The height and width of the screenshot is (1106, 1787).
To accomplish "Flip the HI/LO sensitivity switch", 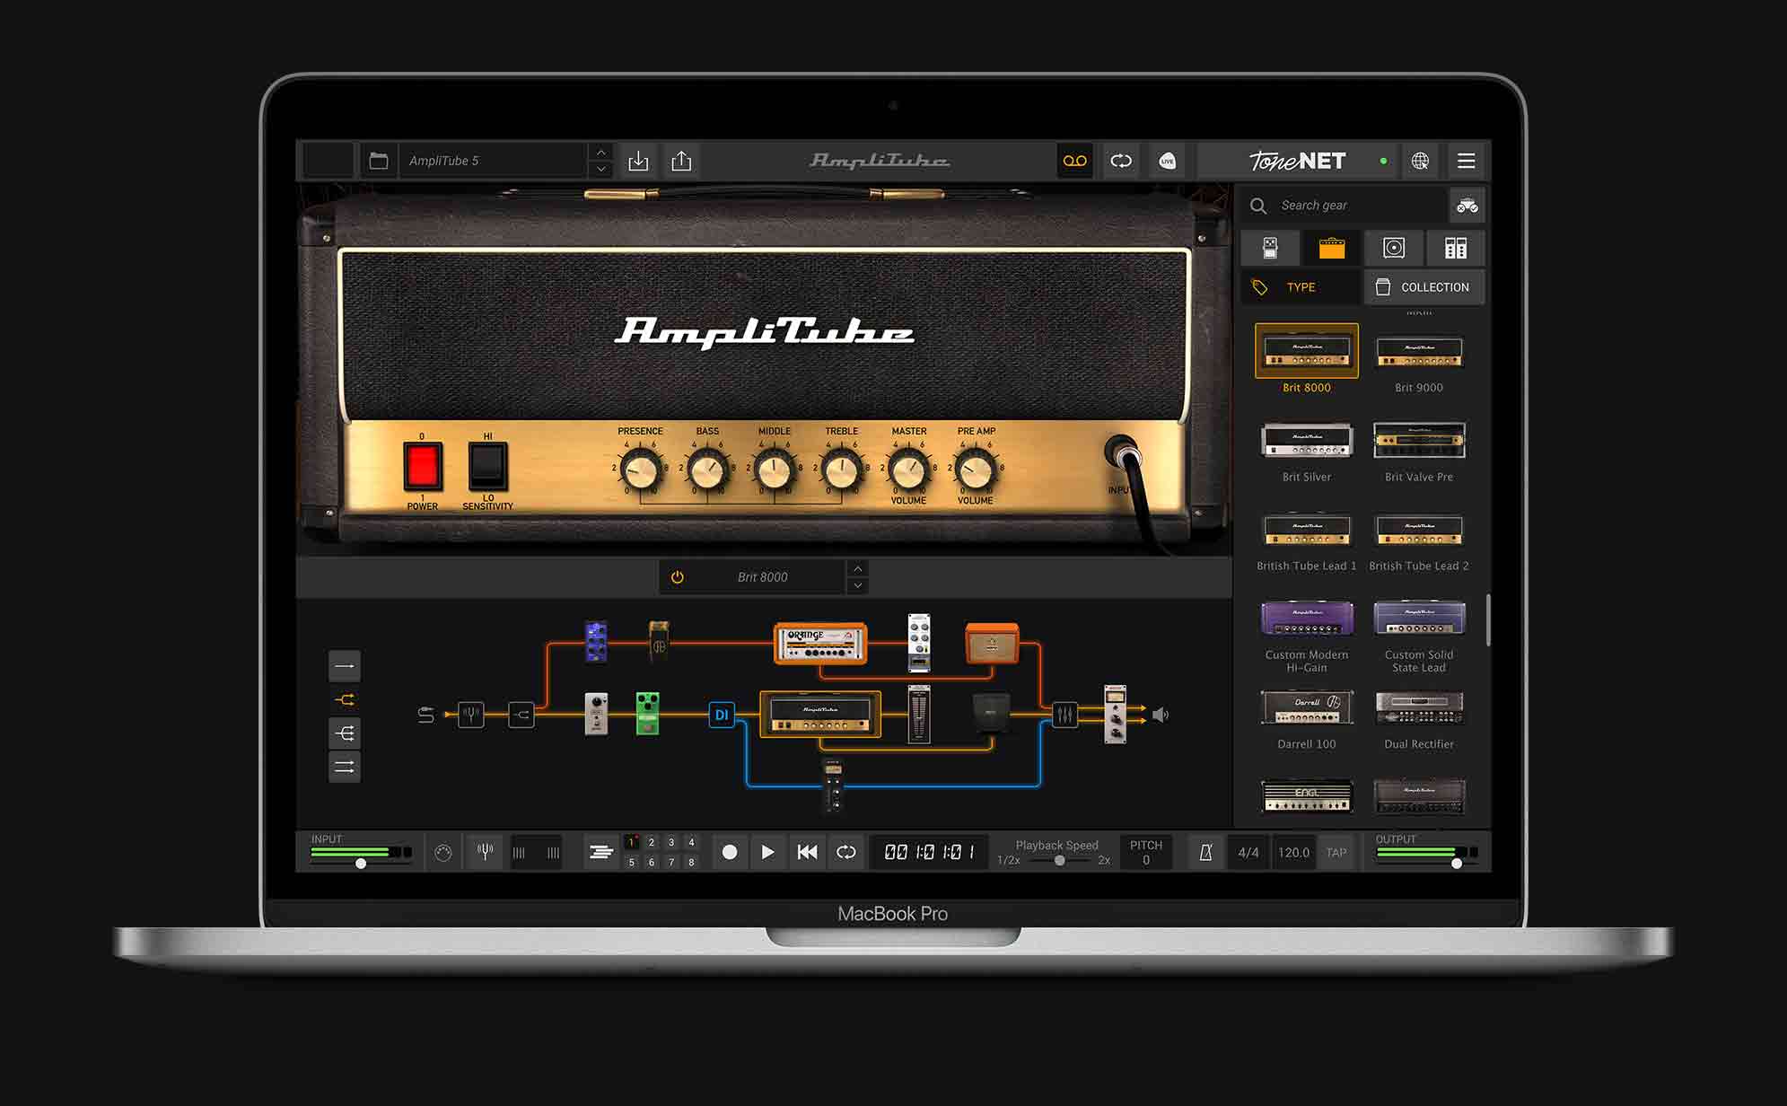I will point(487,467).
